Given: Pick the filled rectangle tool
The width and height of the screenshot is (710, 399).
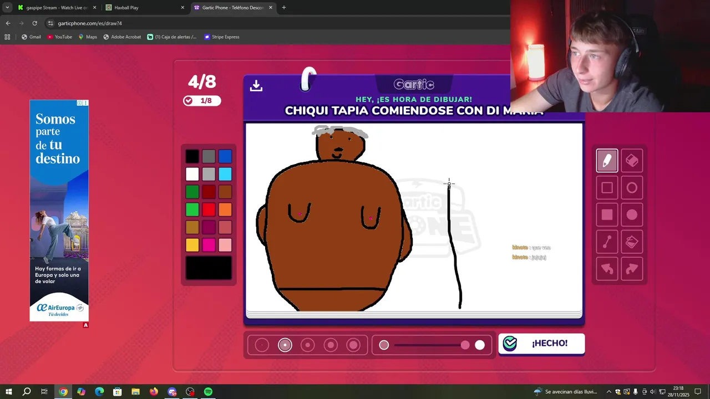Looking at the screenshot, I should [607, 215].
